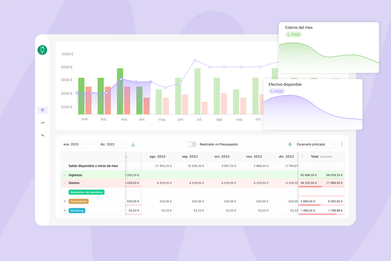Click the ago. 2023 column header
This screenshot has width=391, height=261.
pos(157,157)
